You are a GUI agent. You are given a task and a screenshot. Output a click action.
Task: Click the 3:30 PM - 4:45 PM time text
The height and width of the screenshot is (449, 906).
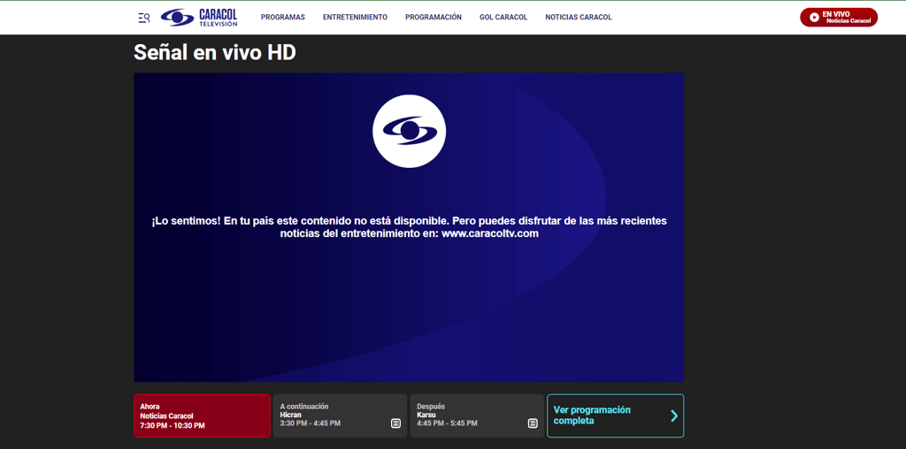311,423
